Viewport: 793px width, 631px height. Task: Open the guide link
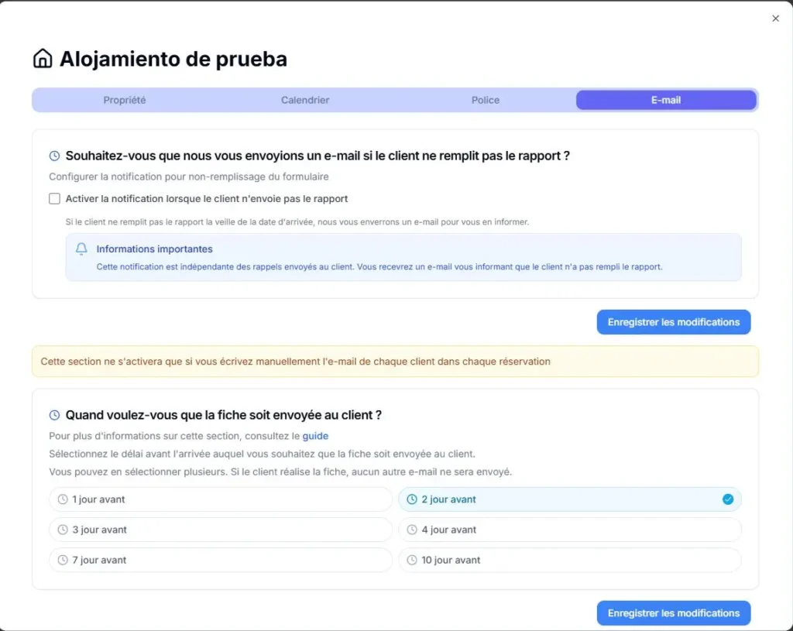pos(315,436)
